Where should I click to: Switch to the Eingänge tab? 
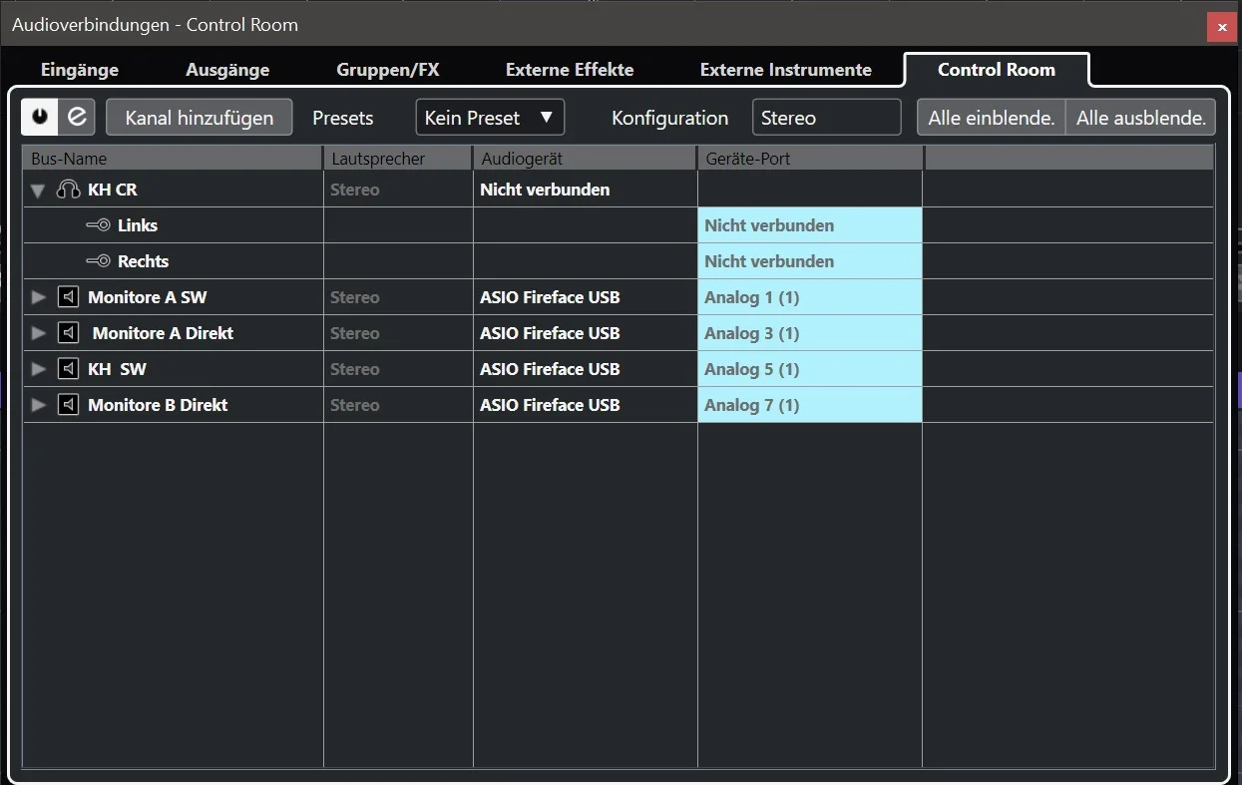(80, 70)
